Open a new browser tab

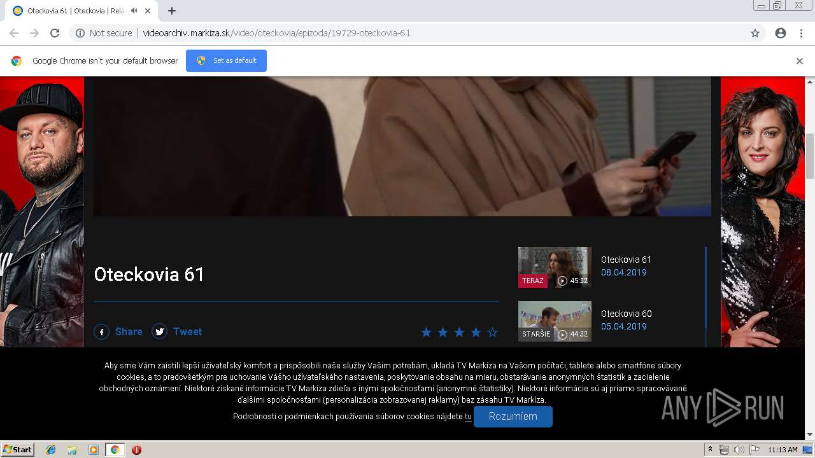172,11
